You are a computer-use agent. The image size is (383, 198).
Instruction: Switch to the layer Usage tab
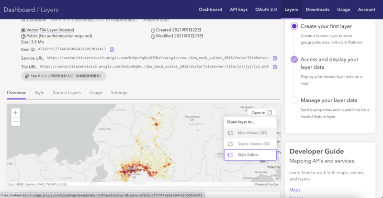96,93
